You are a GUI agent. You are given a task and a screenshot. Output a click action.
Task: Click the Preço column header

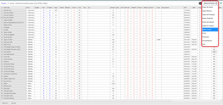tap(56, 8)
